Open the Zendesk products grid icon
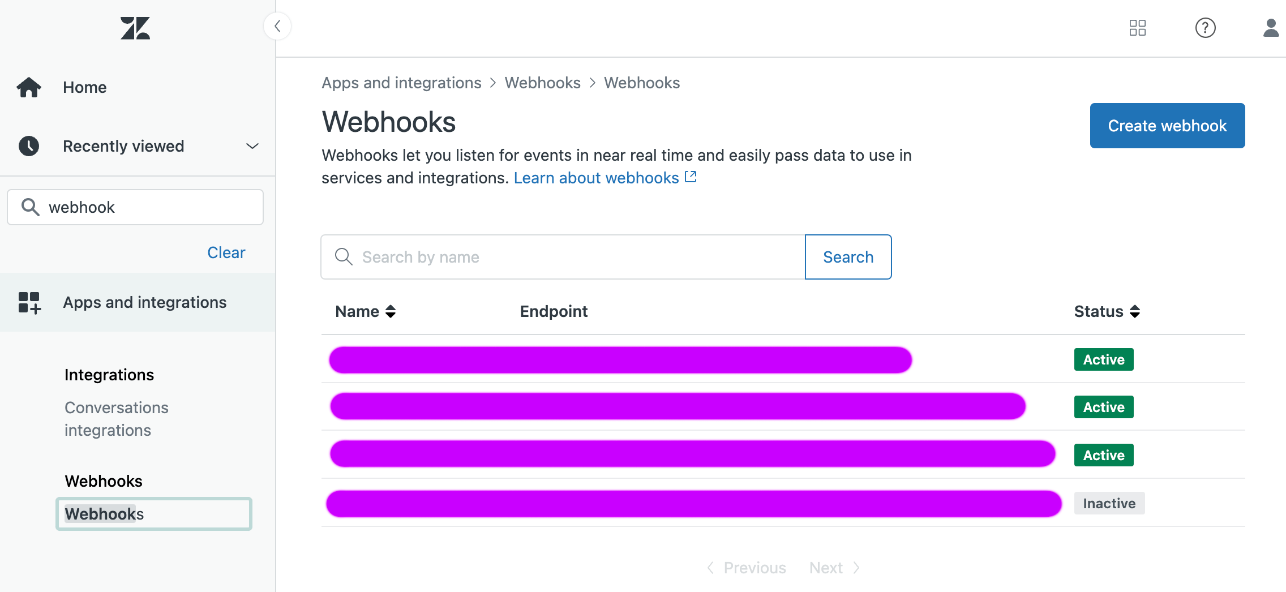 (1137, 28)
